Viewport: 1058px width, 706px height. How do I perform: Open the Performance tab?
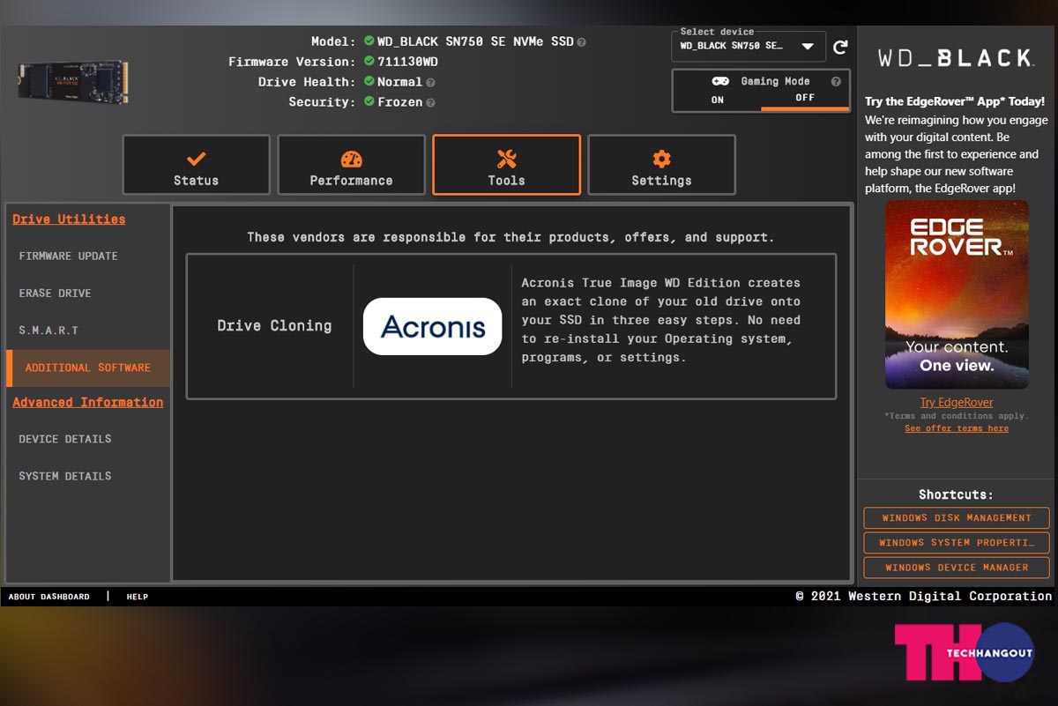351,165
